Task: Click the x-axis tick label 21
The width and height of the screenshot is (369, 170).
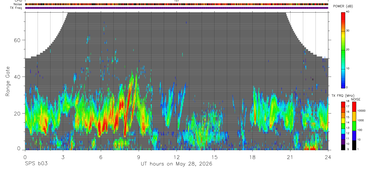Action: pos(290,157)
